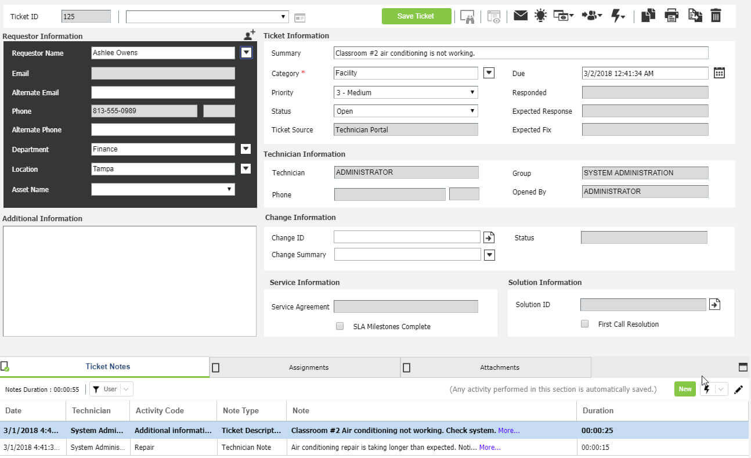This screenshot has width=751, height=458.
Task: Click the envelope email icon in toolbar
Action: 521,16
